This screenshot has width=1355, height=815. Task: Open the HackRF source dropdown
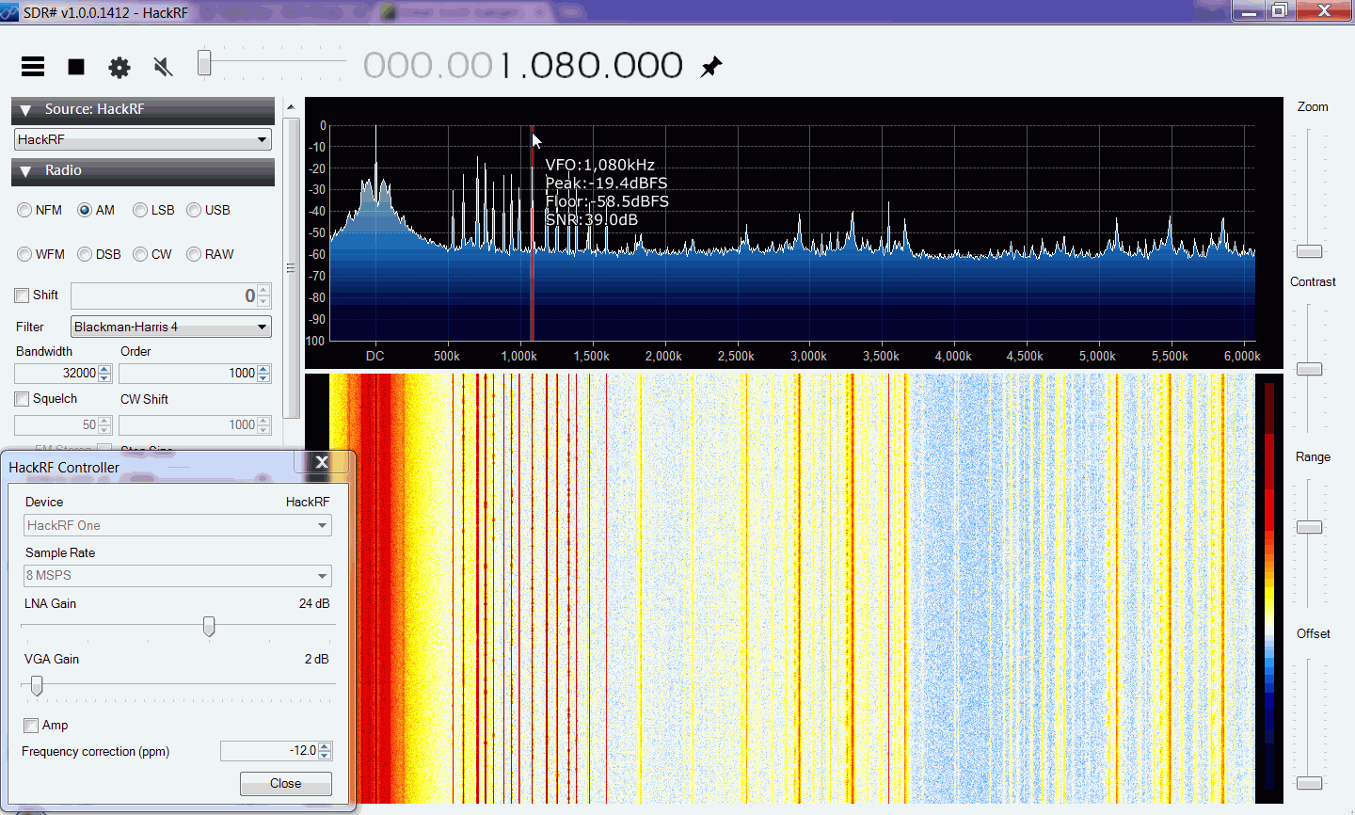143,139
